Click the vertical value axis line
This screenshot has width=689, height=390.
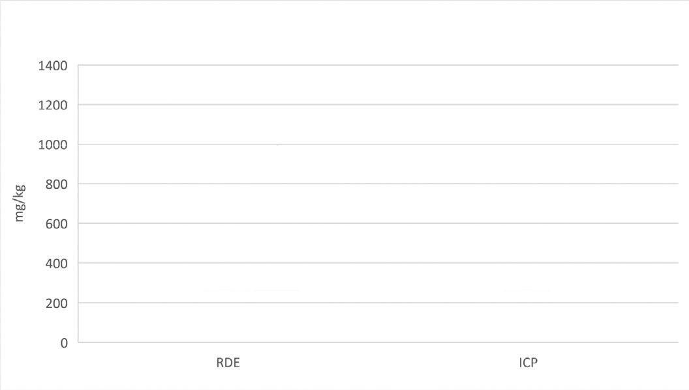[x=78, y=203]
